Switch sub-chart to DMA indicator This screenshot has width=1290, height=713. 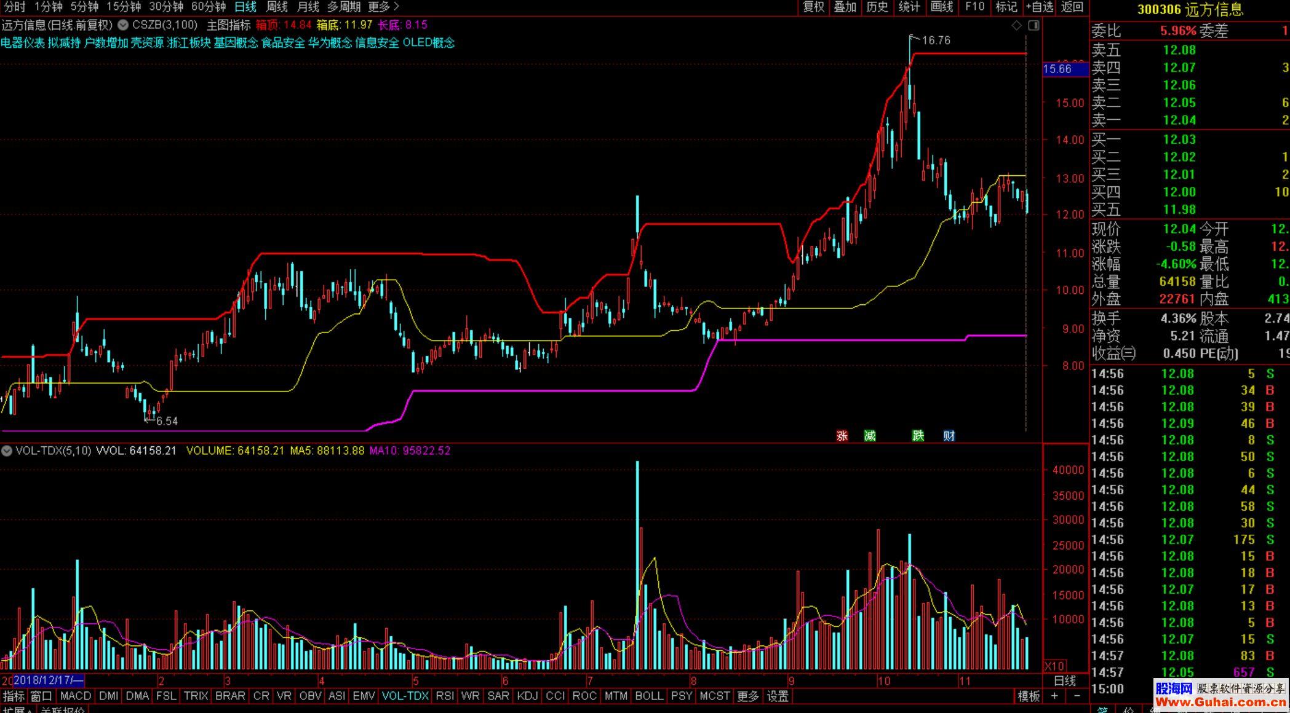click(x=137, y=696)
